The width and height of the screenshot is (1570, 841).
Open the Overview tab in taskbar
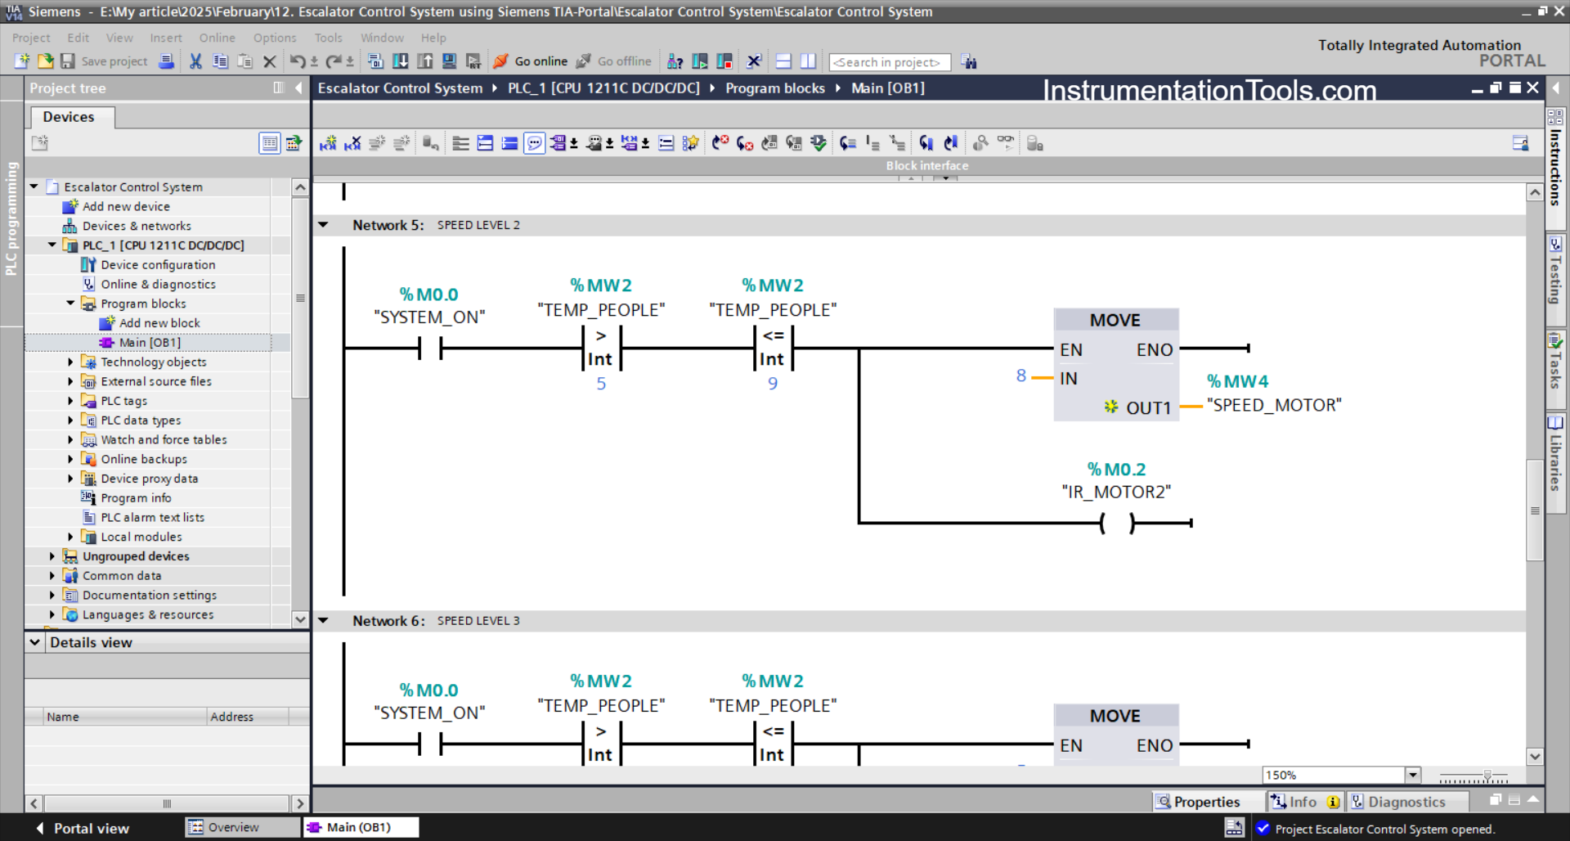(x=243, y=827)
